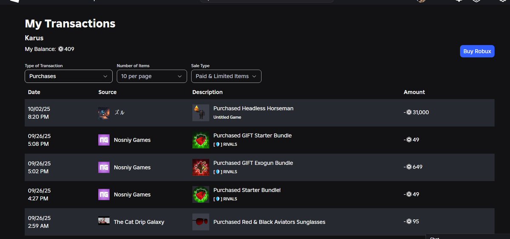Open the Red & Black Aviators Sunglasses thumbnail
510x239 pixels.
pyautogui.click(x=201, y=222)
